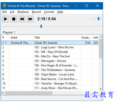Viewport: 116px width, 103px height.
Task: Select track 106 - Ron Hagen & Al Exander
Action: pyautogui.click(x=50, y=65)
